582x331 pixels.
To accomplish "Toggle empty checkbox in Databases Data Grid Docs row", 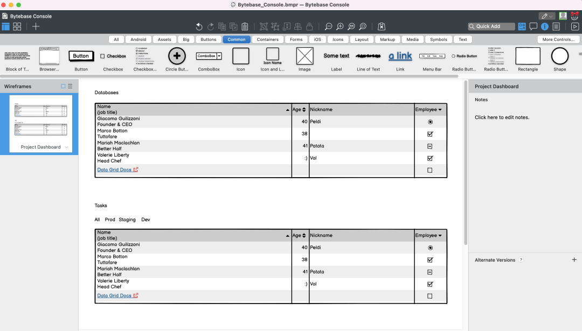I will [x=430, y=170].
